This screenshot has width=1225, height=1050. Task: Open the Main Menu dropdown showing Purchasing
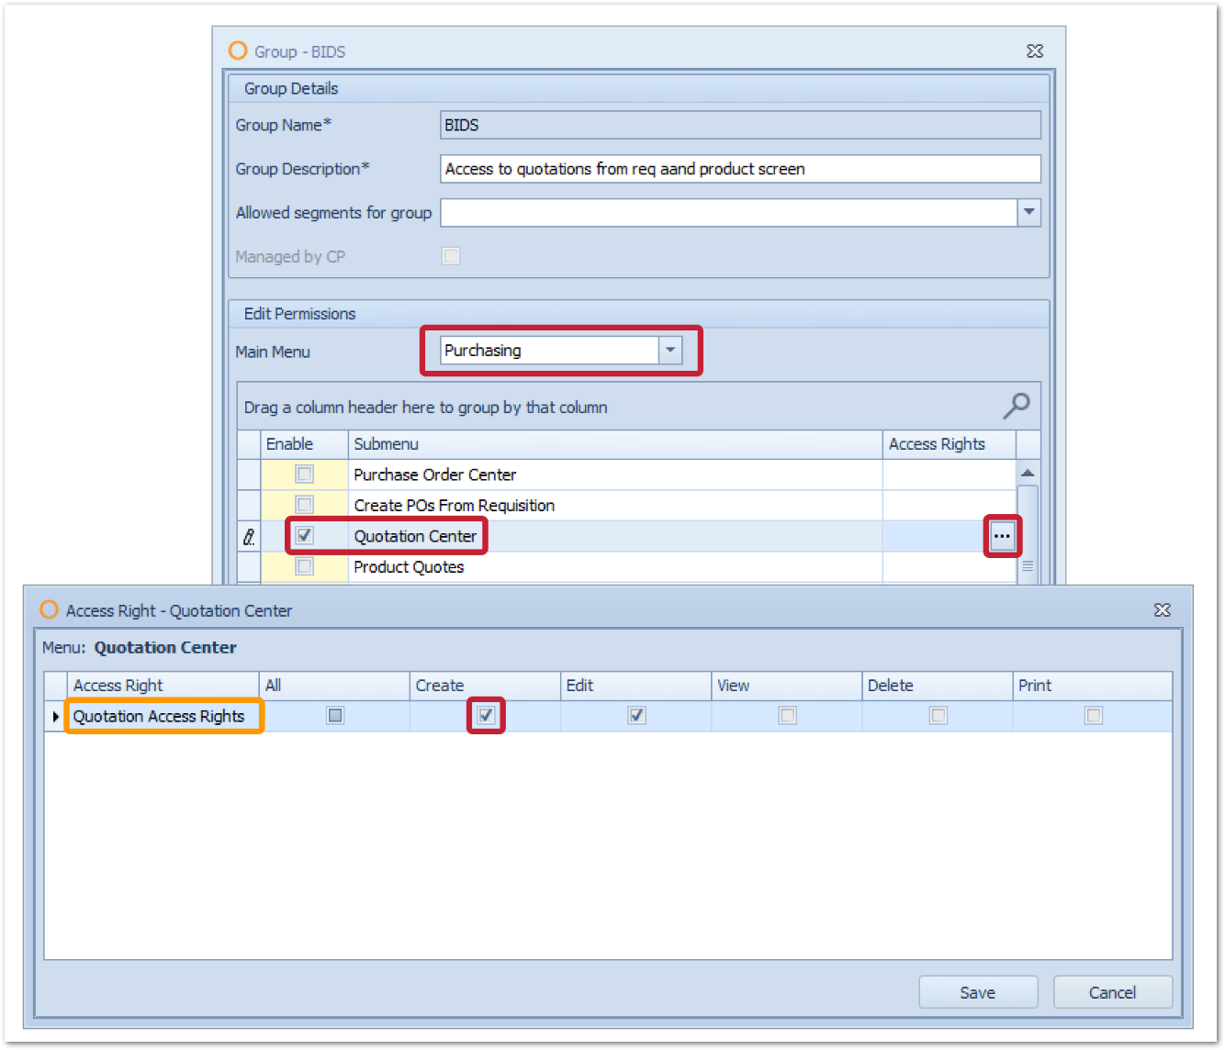(x=670, y=350)
